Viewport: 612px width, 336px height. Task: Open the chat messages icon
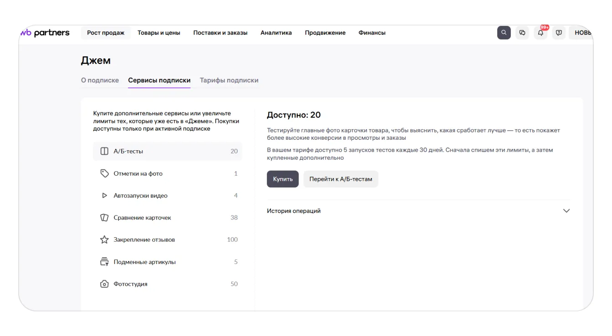[522, 33]
